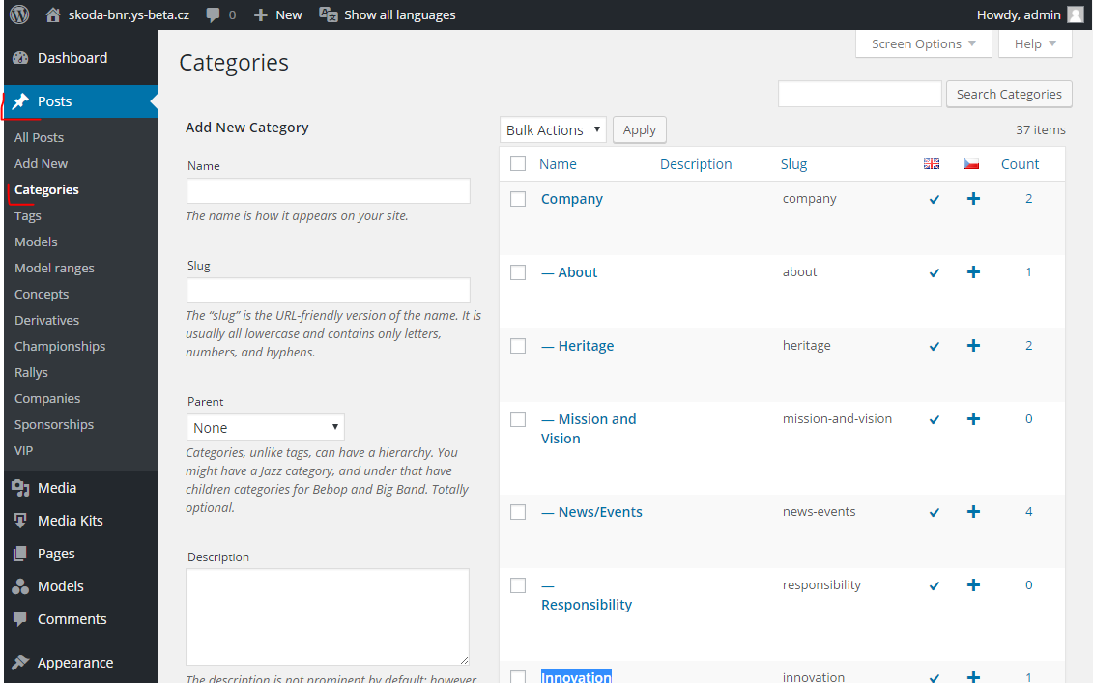Click the Dashboard gauge icon
The width and height of the screenshot is (1093, 683).
(x=21, y=58)
